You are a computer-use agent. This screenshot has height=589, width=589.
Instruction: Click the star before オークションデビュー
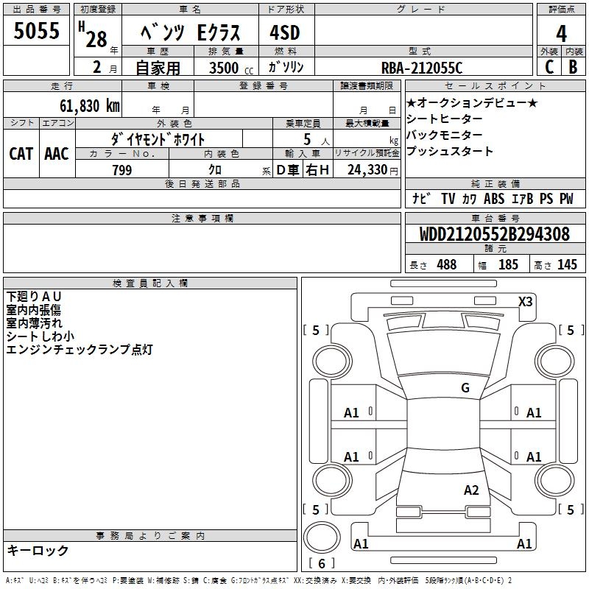tap(412, 103)
